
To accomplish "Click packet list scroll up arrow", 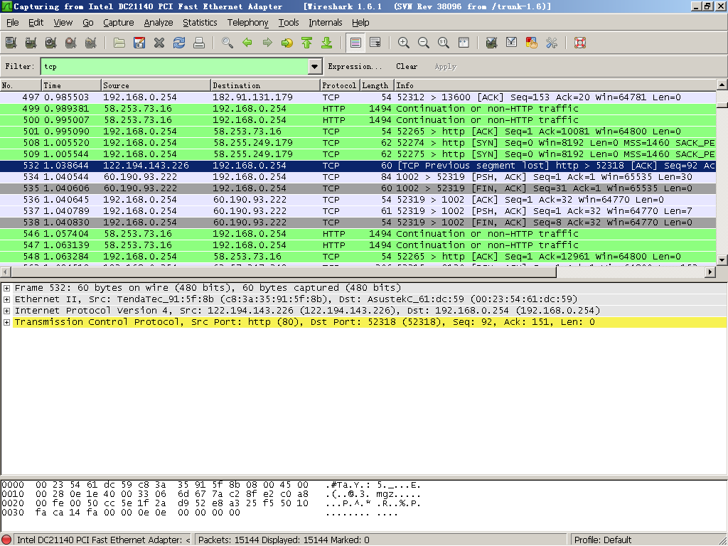I will (x=722, y=85).
